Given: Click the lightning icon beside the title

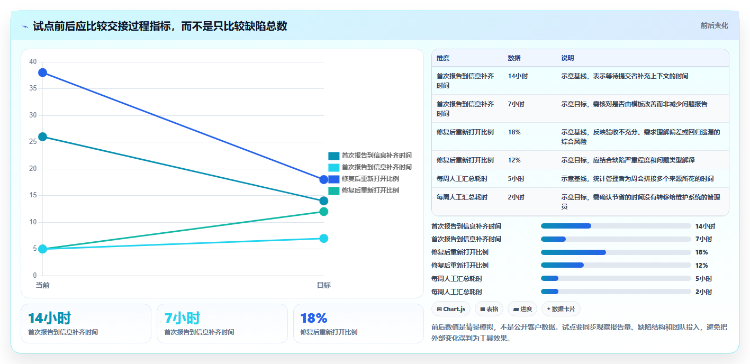Looking at the screenshot, I should tap(25, 26).
